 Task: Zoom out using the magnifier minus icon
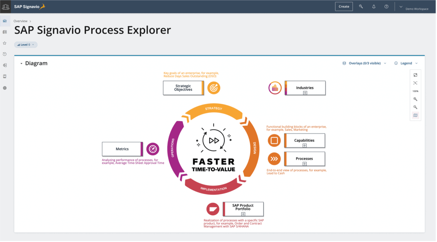click(416, 107)
